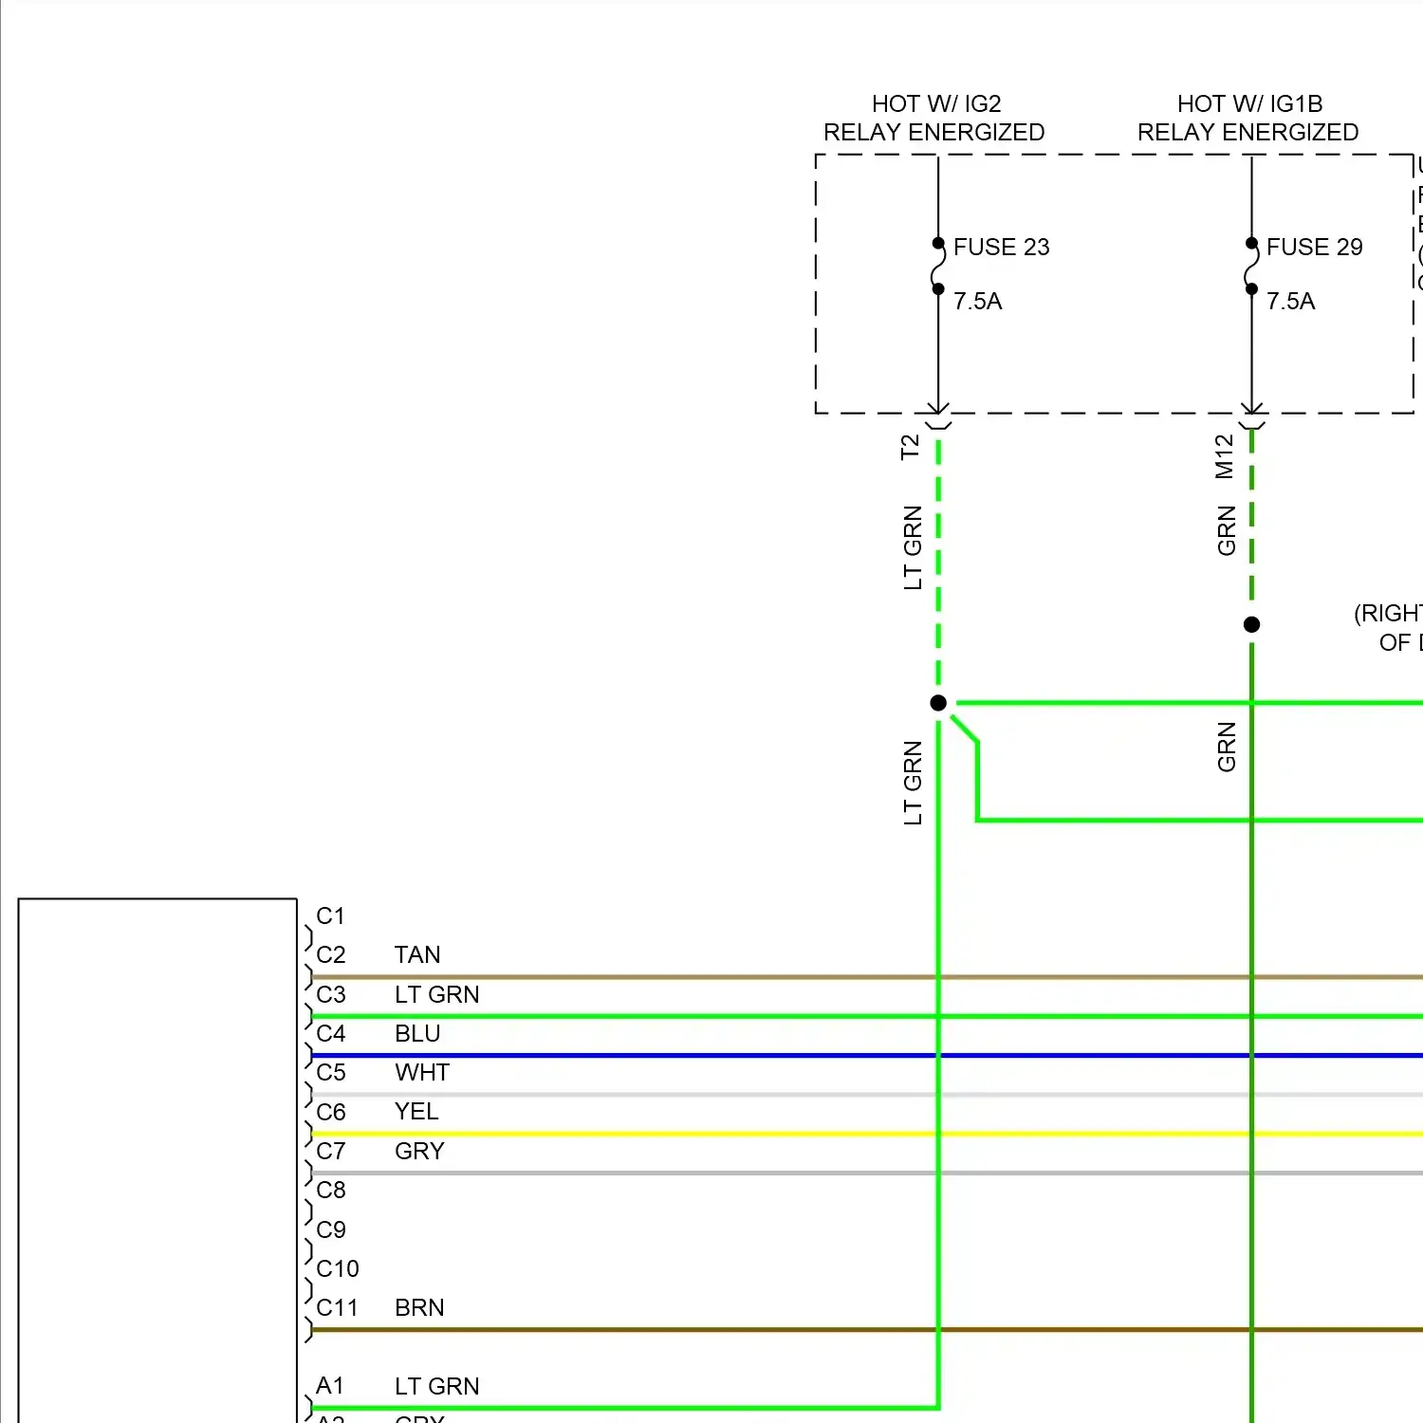Select the yellow C6 wire
This screenshot has height=1423, width=1423.
(617, 1134)
